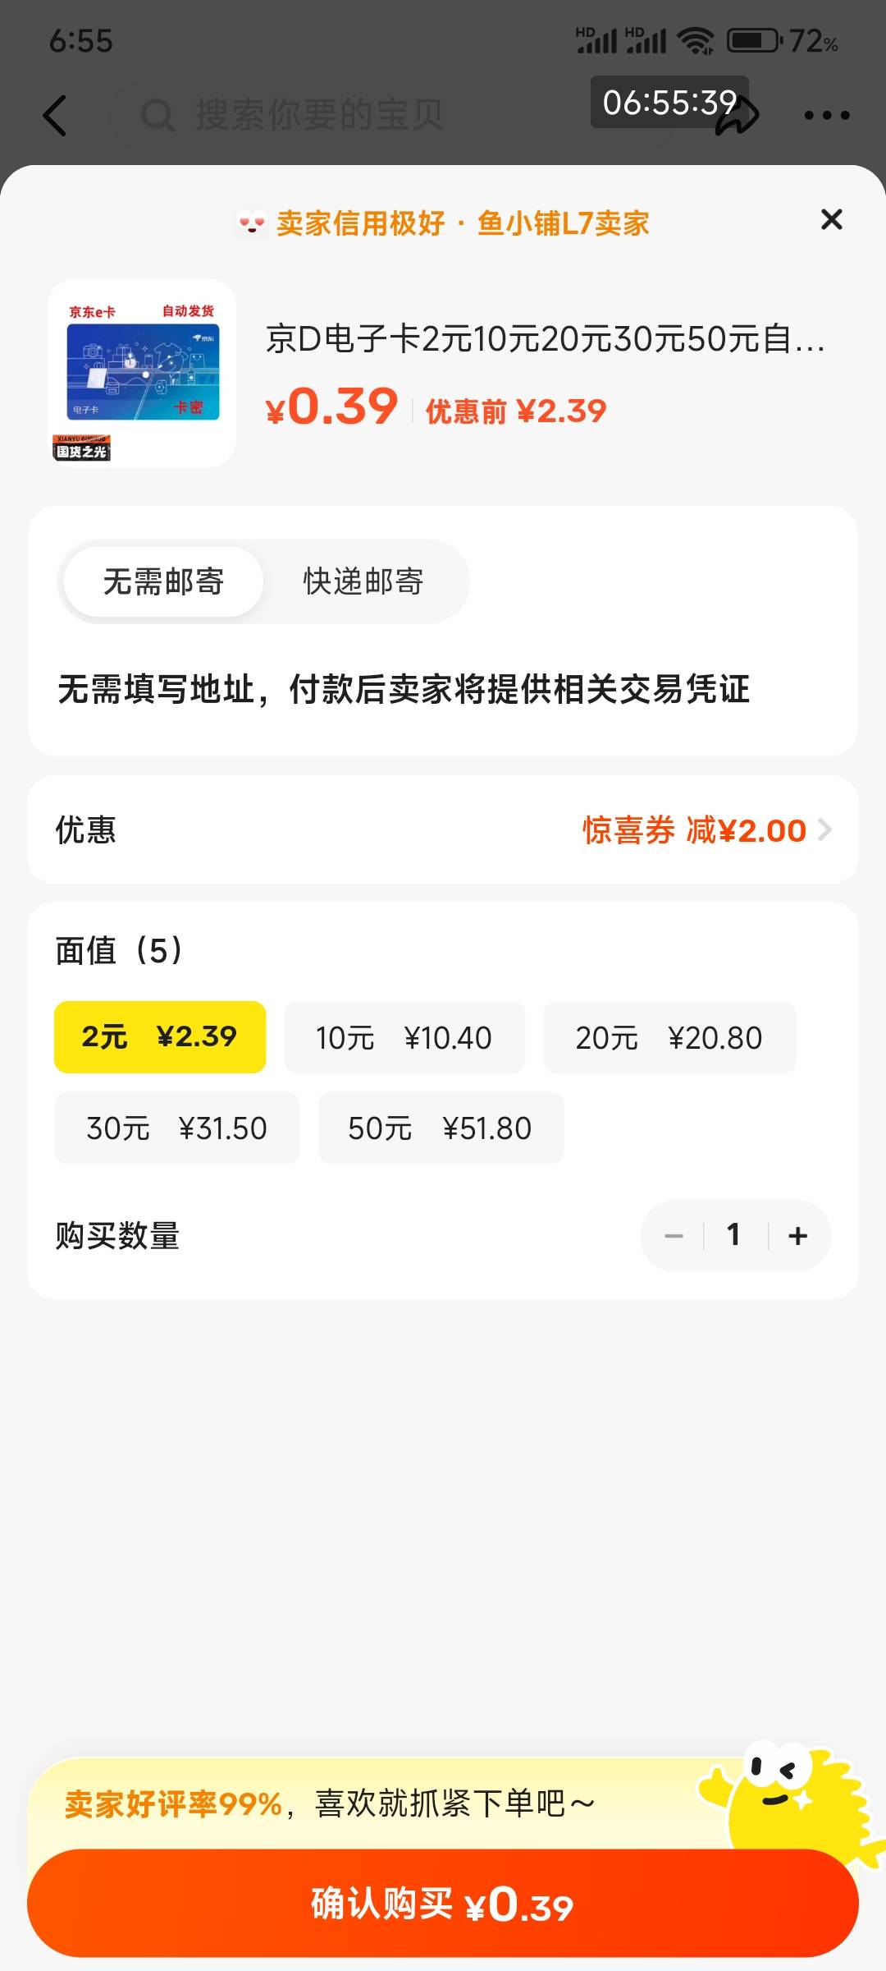This screenshot has width=886, height=1971.
Task: Increase purchase quantity with plus
Action: click(x=798, y=1236)
